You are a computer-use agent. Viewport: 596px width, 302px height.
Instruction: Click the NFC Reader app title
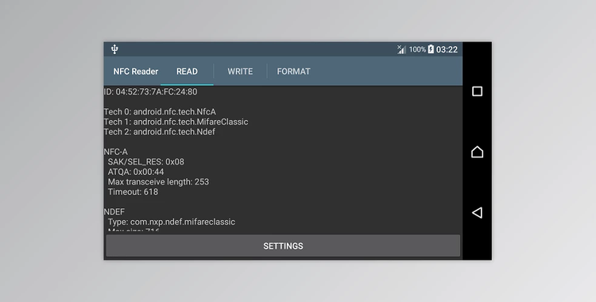(x=136, y=72)
